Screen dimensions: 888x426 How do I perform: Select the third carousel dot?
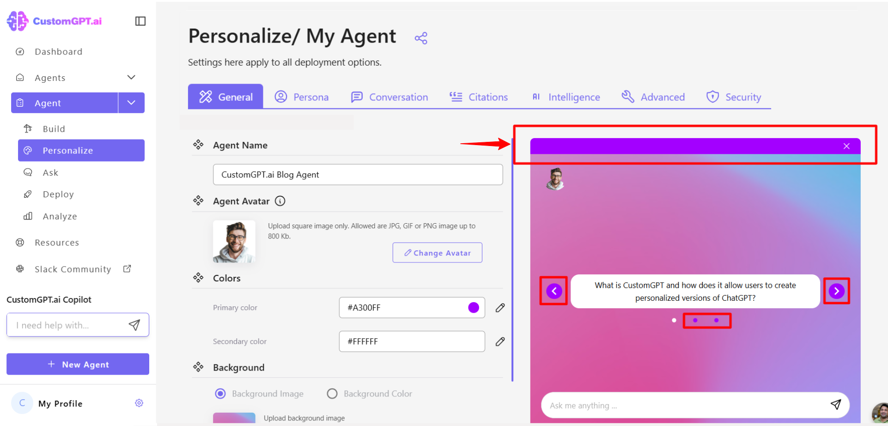pyautogui.click(x=716, y=320)
